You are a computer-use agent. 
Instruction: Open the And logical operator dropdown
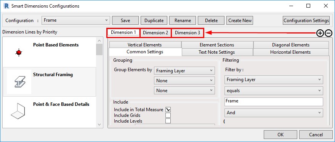point(274,113)
